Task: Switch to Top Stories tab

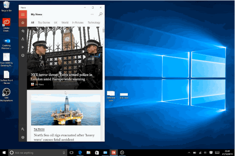Action: [44, 23]
